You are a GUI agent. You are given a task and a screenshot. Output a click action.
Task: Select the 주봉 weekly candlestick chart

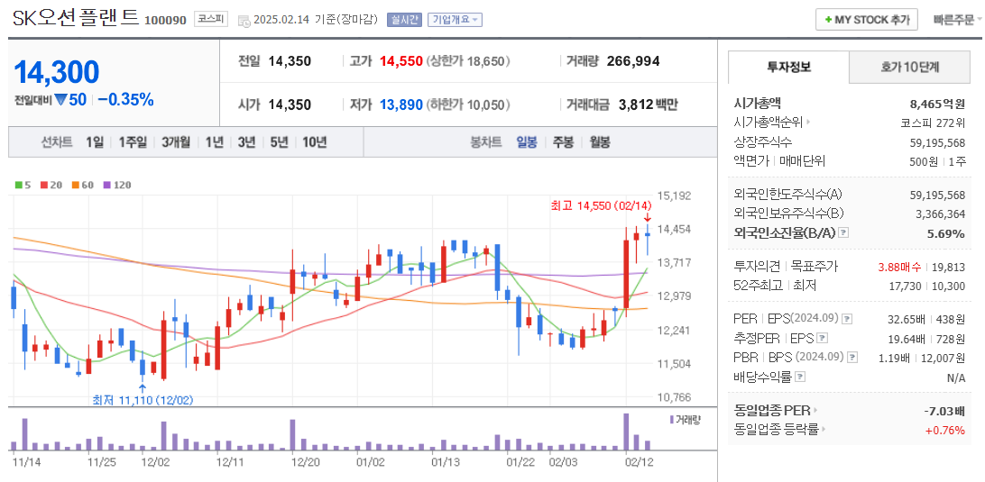(563, 141)
